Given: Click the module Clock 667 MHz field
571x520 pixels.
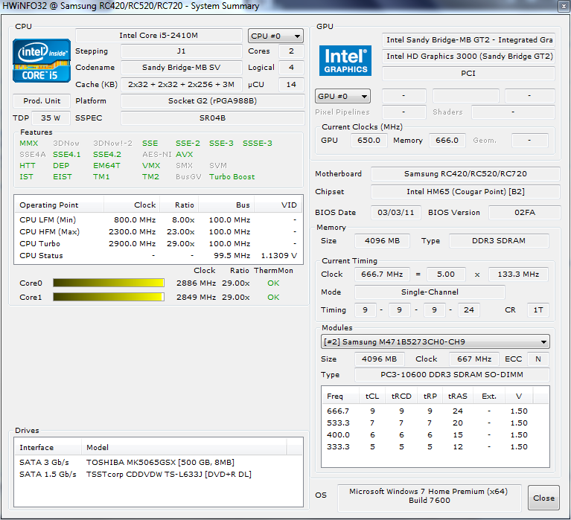Looking at the screenshot, I should coord(474,359).
